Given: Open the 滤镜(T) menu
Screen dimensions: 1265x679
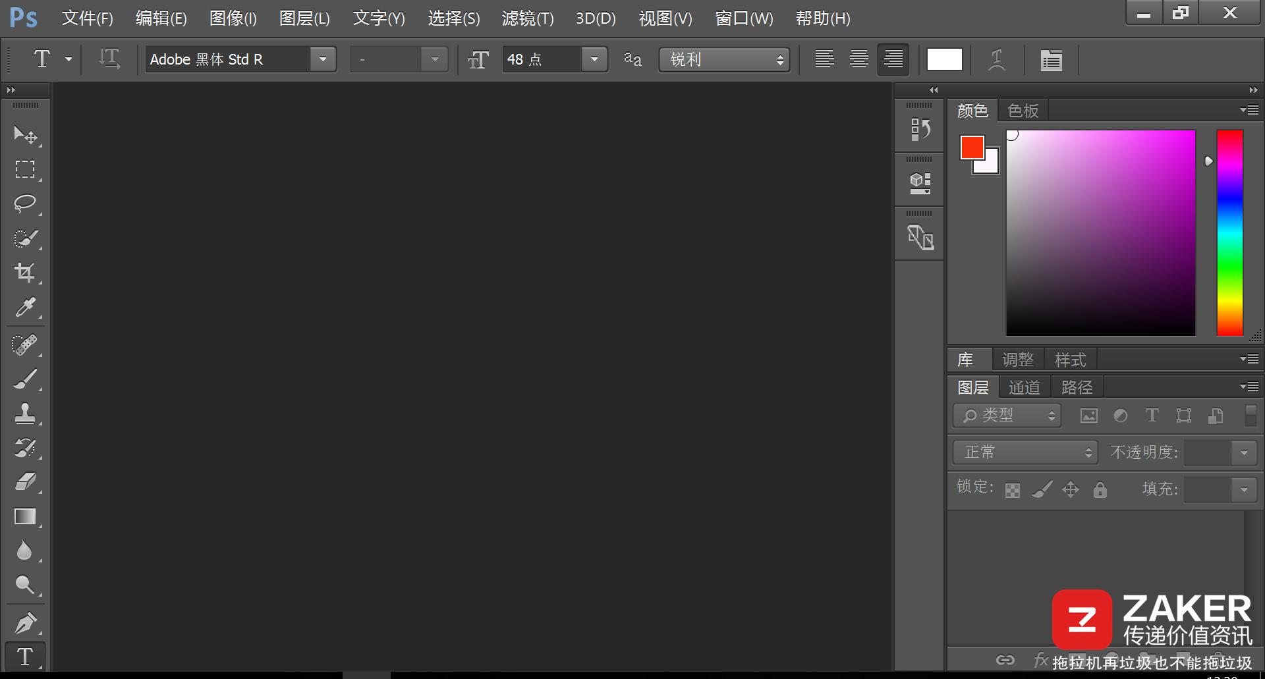Looking at the screenshot, I should (528, 18).
